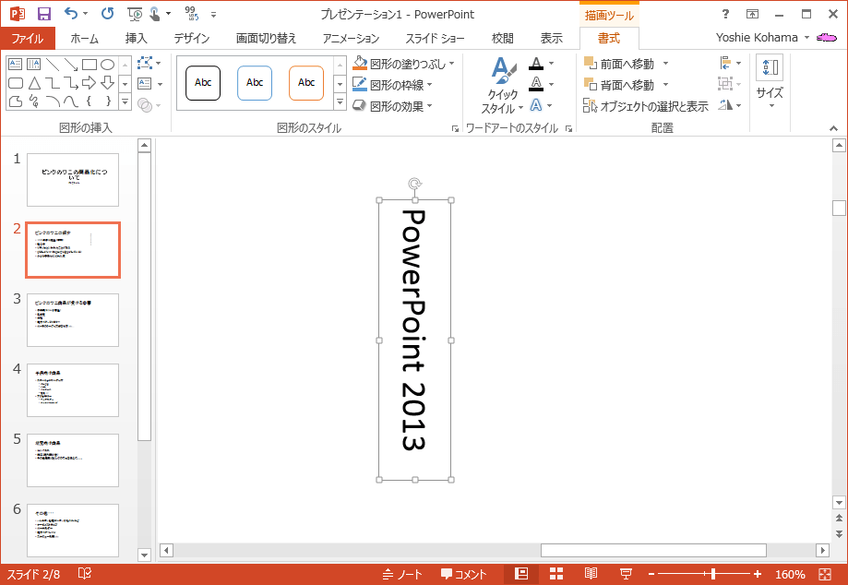Choose the Oval shape
The image size is (848, 585).
(x=108, y=65)
